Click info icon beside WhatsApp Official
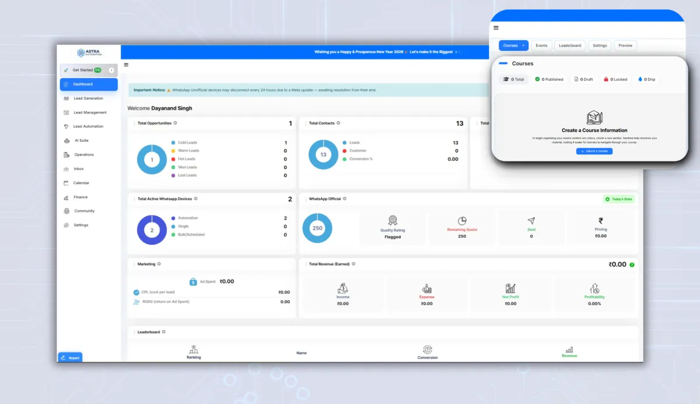This screenshot has height=404, width=700. pyautogui.click(x=345, y=199)
